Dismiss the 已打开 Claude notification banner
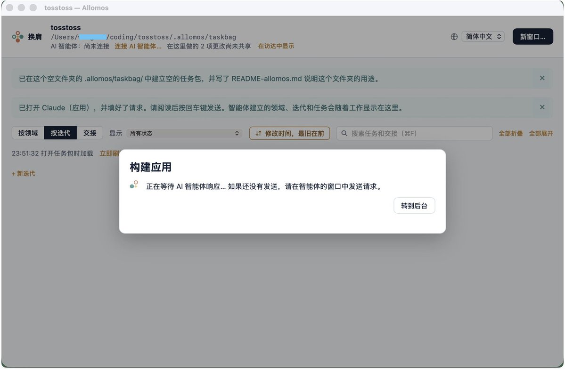565x370 pixels. 542,107
